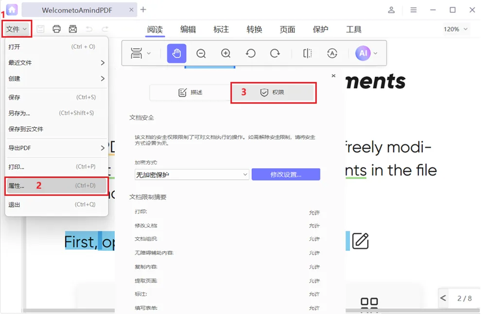Open the hamburger menu icon
This screenshot has height=314, width=486.
[414, 10]
